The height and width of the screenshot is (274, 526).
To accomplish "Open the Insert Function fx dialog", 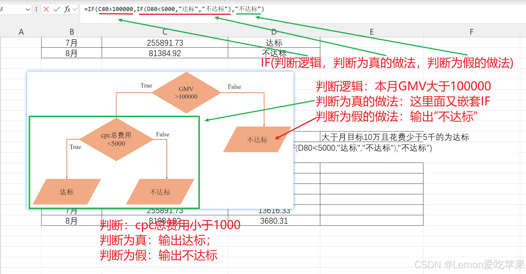I will 67,9.
